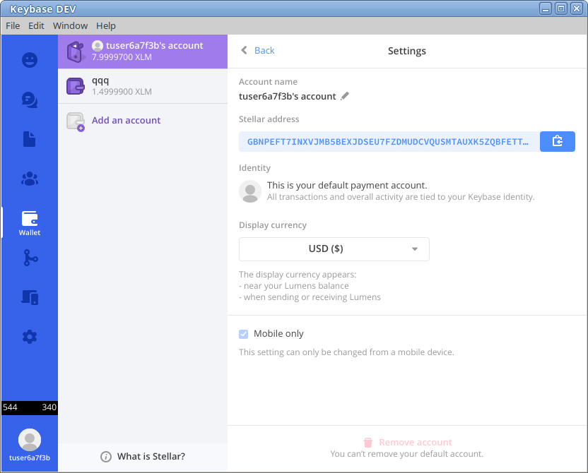Open the People tab smiley icon
588x473 pixels.
(30, 60)
